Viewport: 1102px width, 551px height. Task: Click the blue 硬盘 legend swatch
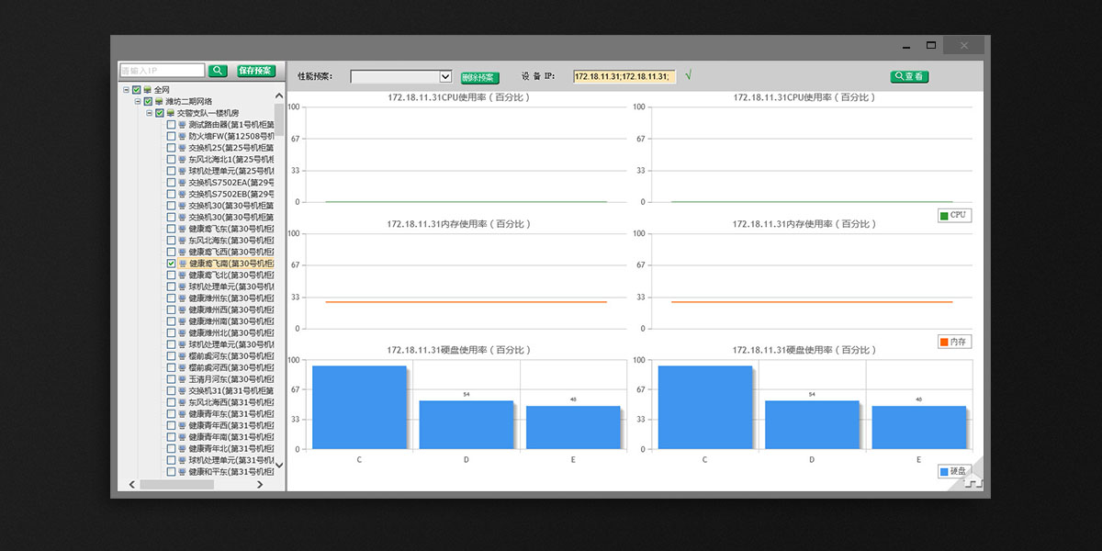(944, 471)
